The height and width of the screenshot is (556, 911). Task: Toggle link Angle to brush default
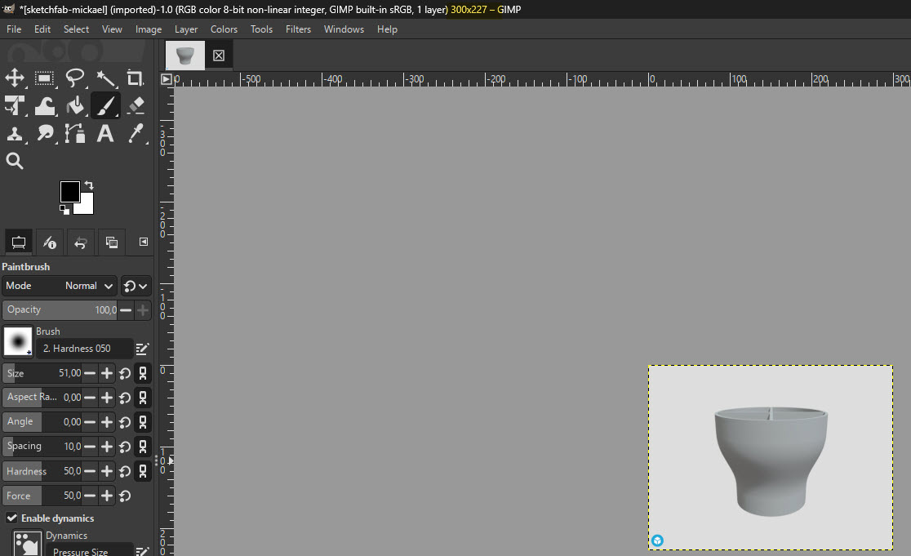(143, 422)
